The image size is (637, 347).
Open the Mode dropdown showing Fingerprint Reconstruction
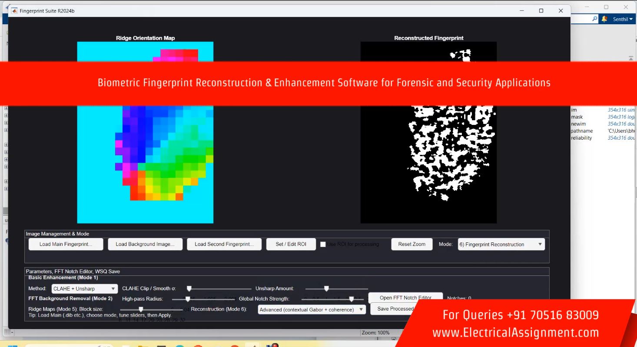(501, 244)
